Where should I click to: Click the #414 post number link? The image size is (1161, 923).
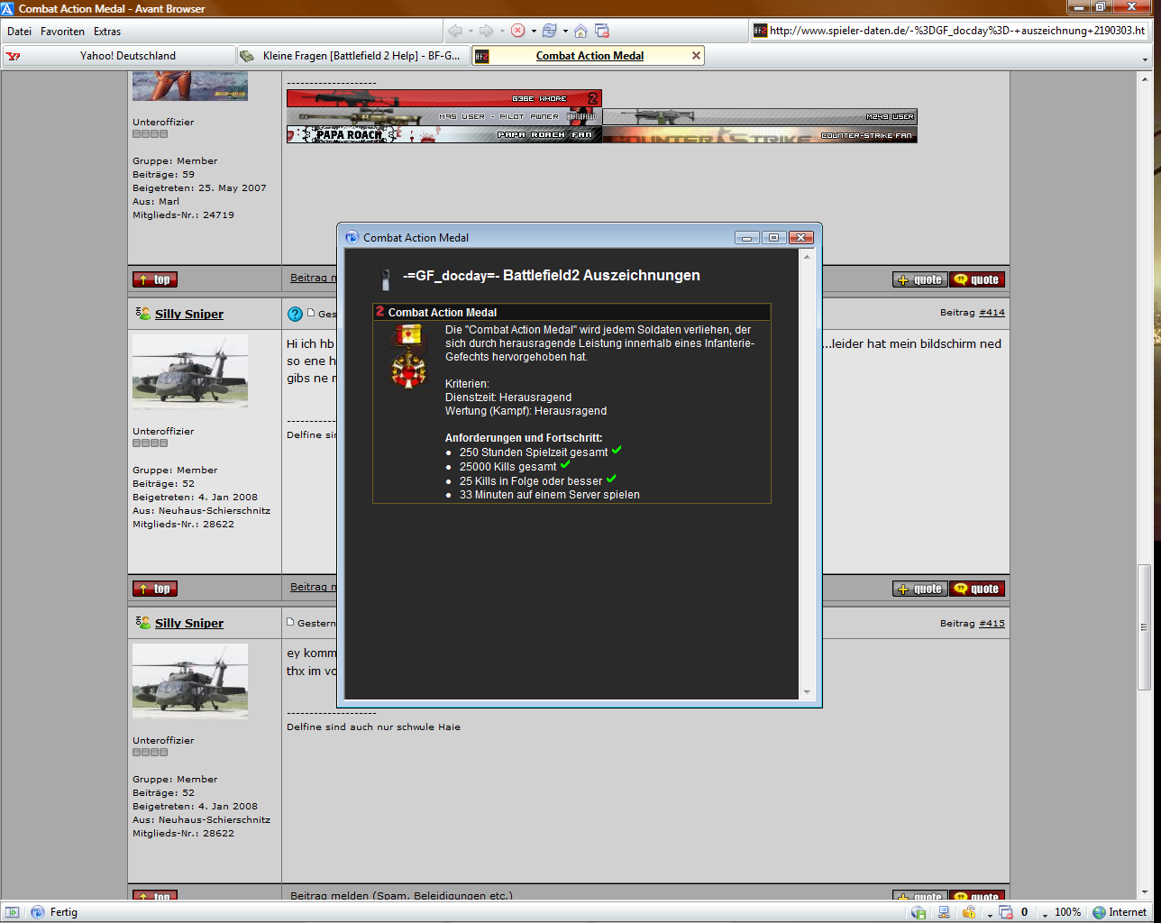click(992, 313)
